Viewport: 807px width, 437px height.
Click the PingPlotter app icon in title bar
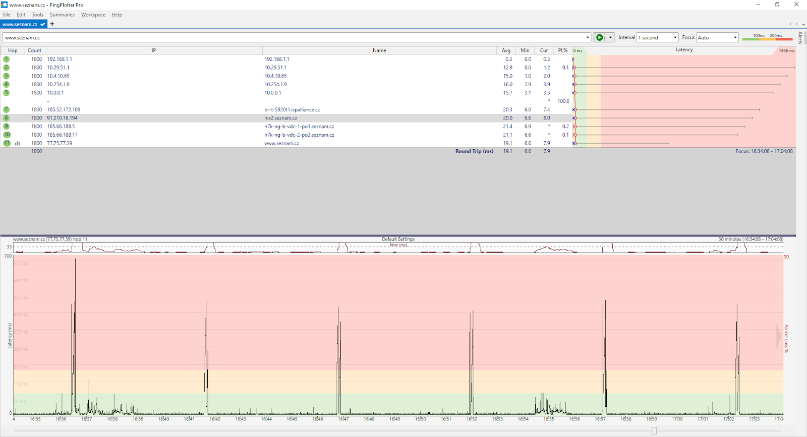5,5
